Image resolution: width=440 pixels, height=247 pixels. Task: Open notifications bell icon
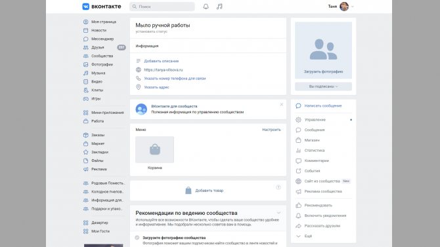click(206, 7)
